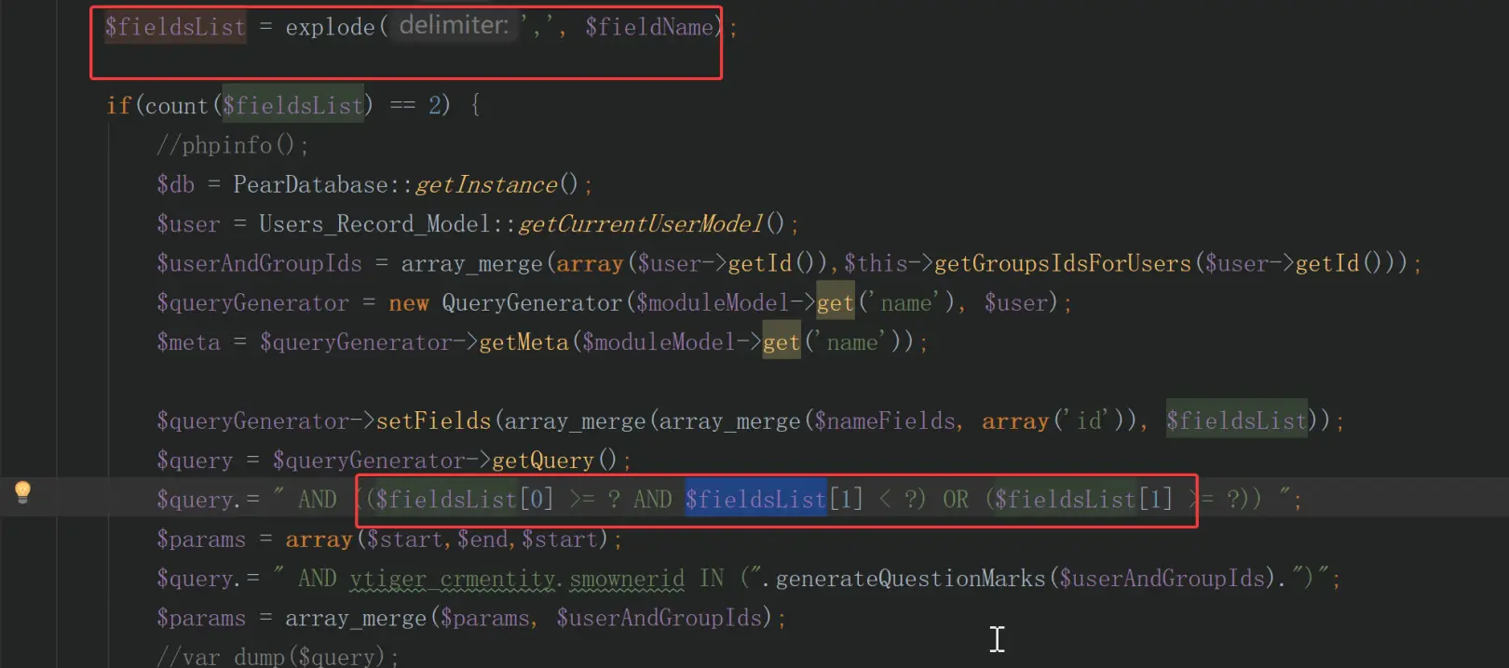Click the new keyword before QueryGenerator
This screenshot has height=668, width=1509.
click(409, 303)
